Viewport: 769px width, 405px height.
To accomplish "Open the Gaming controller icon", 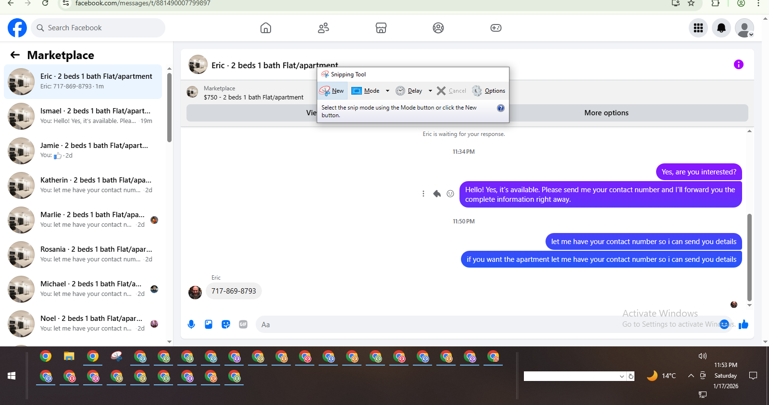I will [x=496, y=28].
